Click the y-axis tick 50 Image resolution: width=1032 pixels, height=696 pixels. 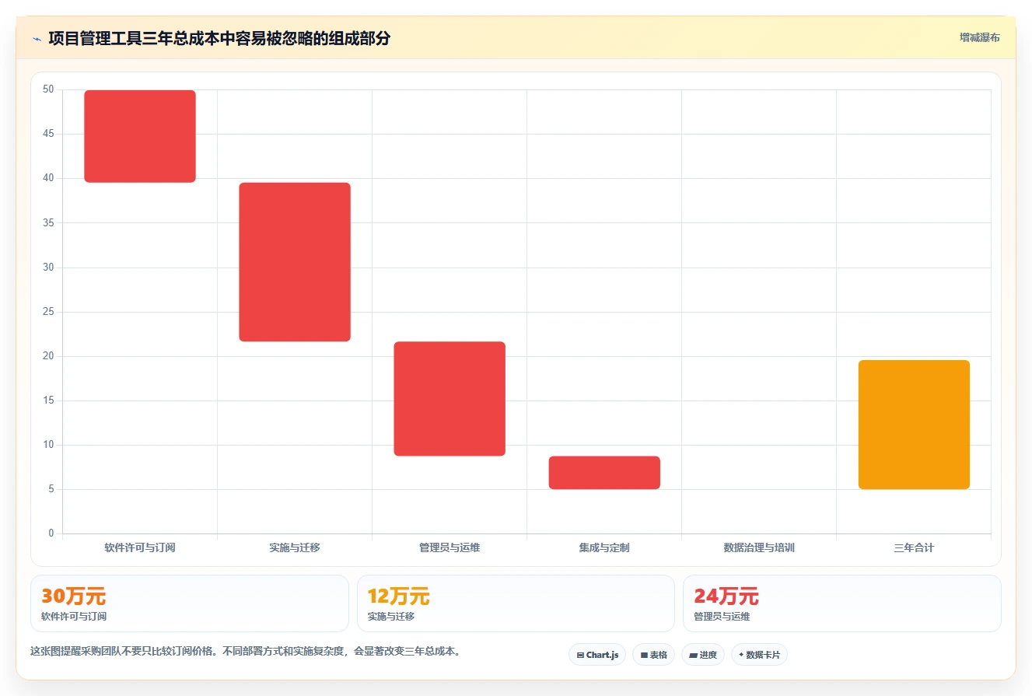48,89
